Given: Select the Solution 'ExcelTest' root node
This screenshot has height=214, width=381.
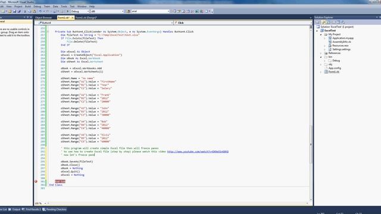Looking at the screenshot, I should coord(337,27).
